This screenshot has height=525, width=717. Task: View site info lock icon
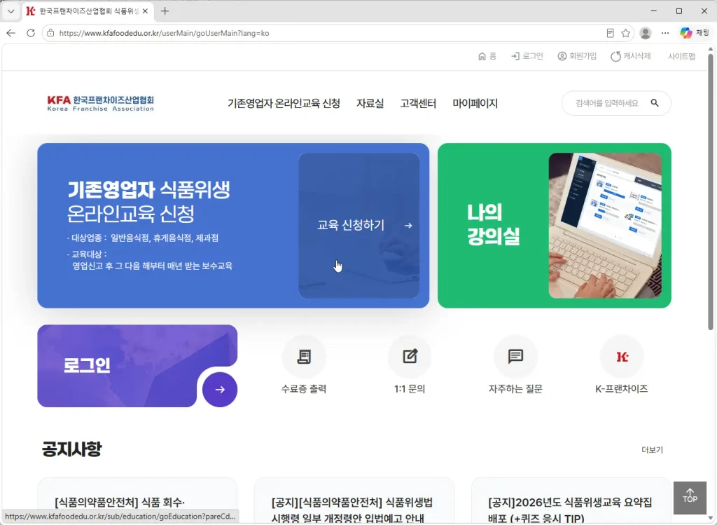(x=50, y=33)
